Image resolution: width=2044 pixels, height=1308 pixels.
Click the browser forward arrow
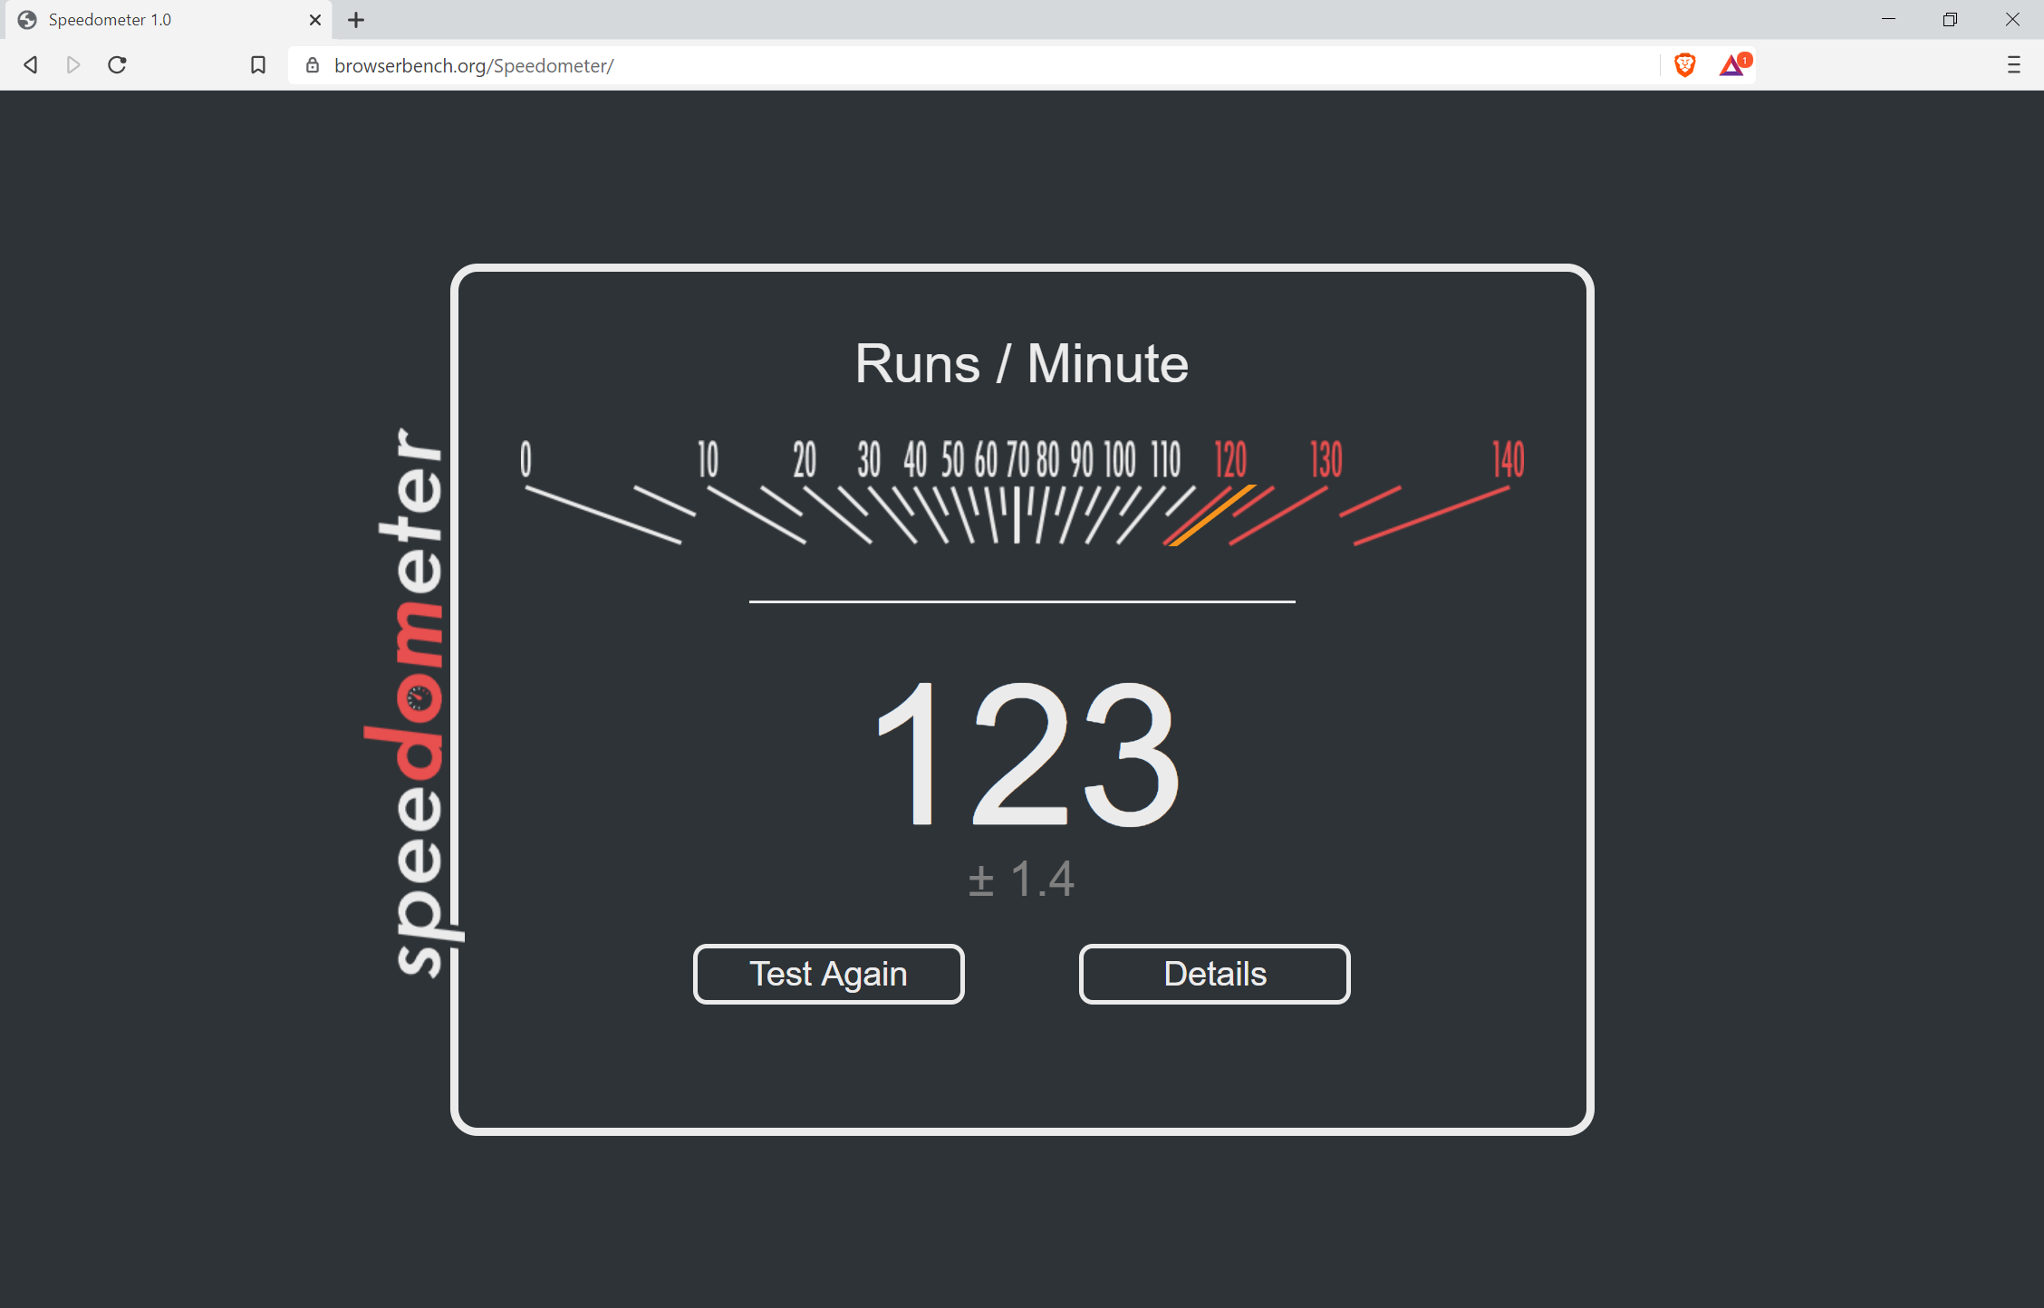click(73, 65)
